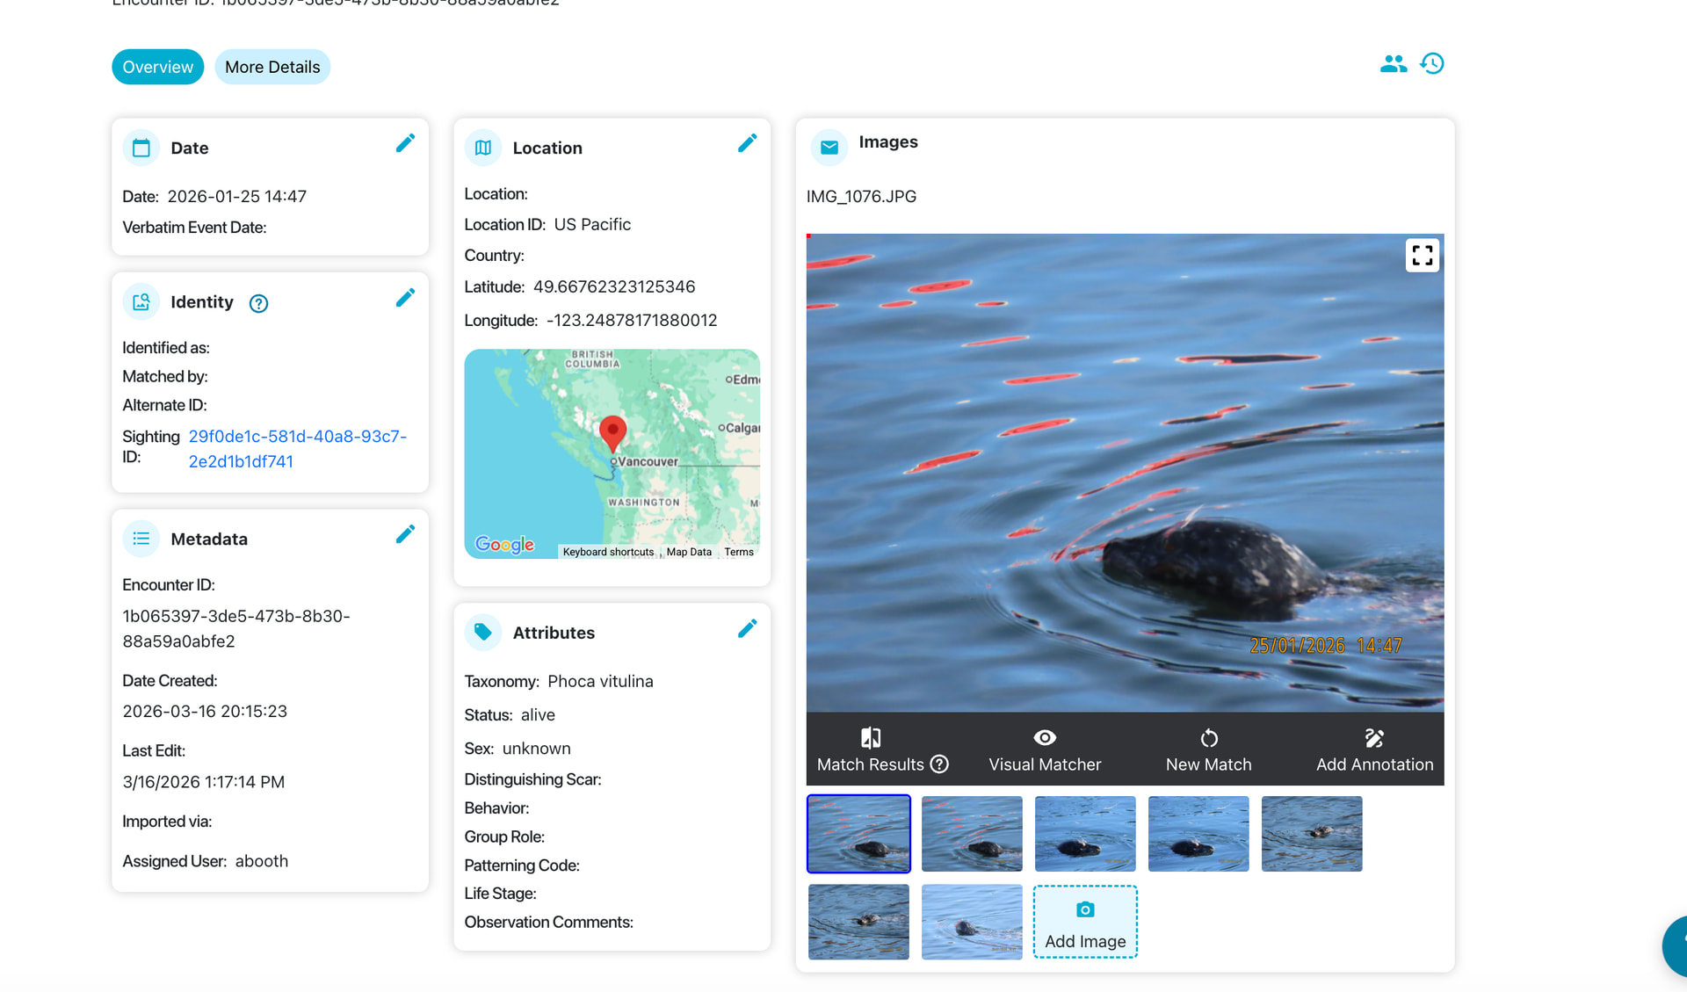The image size is (1687, 992).
Task: Switch to the More Details tab
Action: (x=272, y=67)
